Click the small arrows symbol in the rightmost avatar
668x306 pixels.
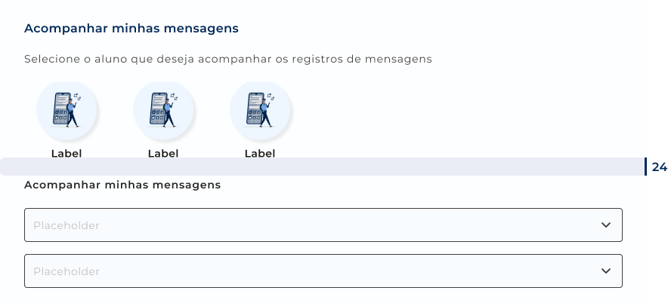271,96
